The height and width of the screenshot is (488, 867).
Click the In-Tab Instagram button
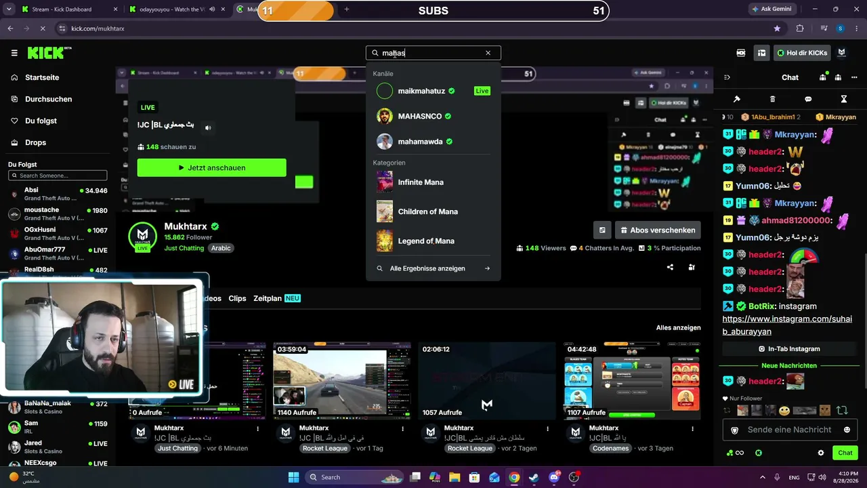click(789, 349)
